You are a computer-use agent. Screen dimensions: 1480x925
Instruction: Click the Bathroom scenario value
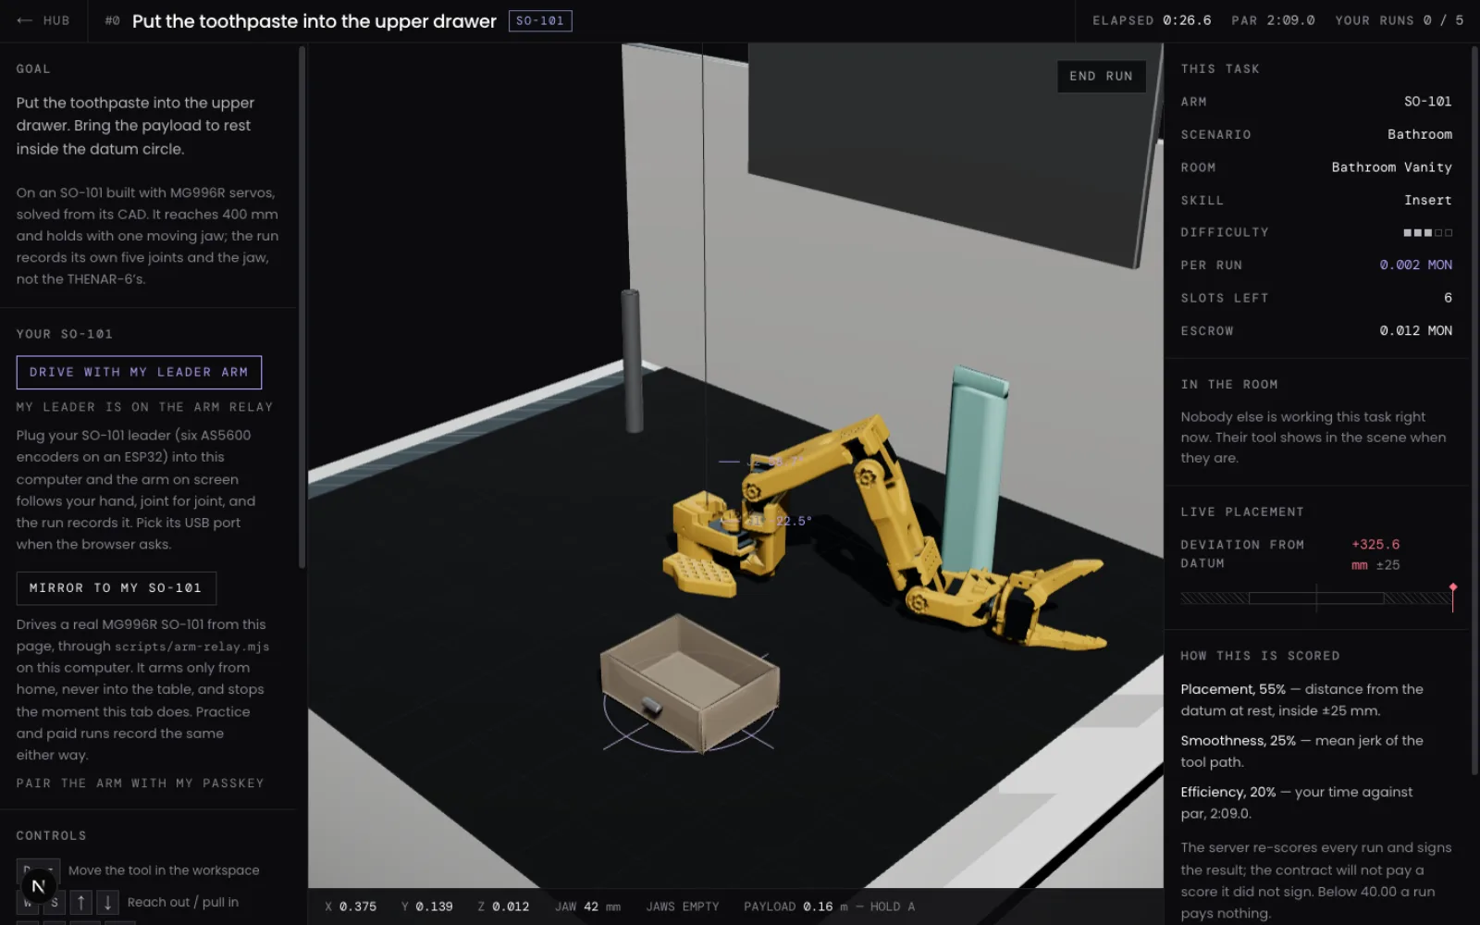pos(1419,134)
